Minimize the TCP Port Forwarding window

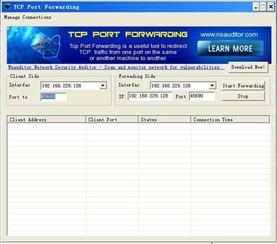(256, 7)
